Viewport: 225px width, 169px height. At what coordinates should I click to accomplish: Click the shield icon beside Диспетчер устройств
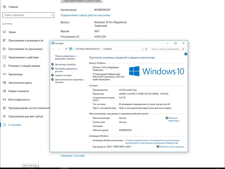53,65
